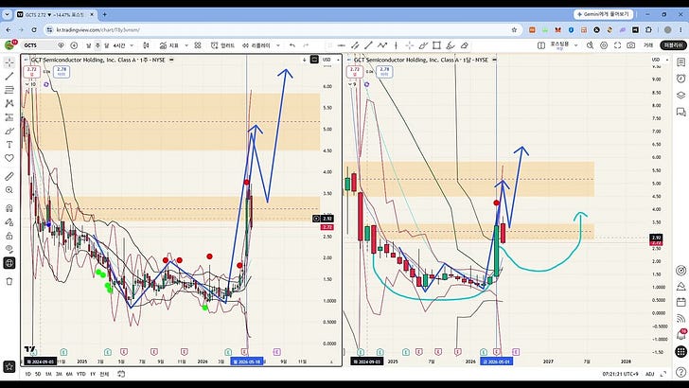Select the ruler measure tool
The image size is (689, 388).
[x=9, y=176]
